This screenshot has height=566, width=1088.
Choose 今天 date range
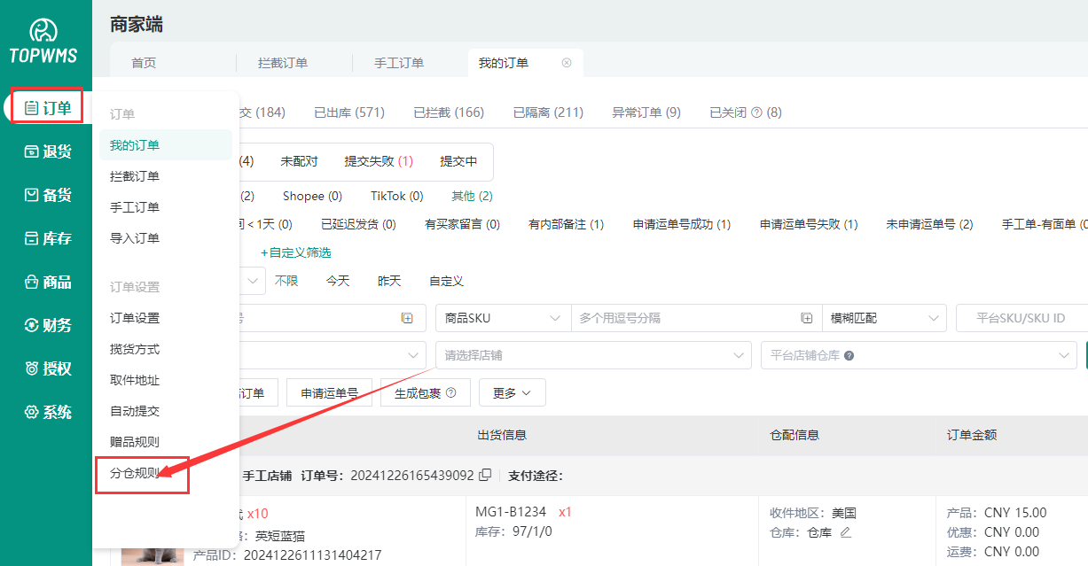[x=338, y=281]
